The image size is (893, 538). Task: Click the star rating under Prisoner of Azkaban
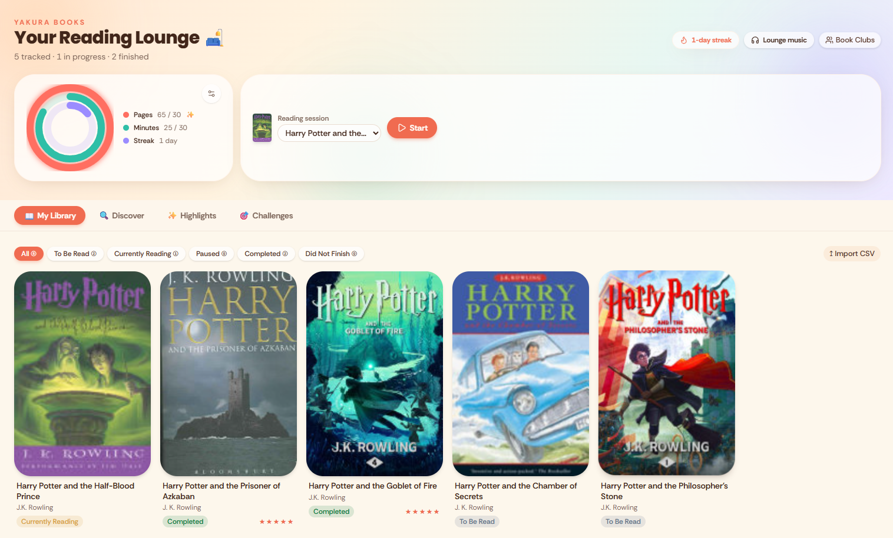276,522
